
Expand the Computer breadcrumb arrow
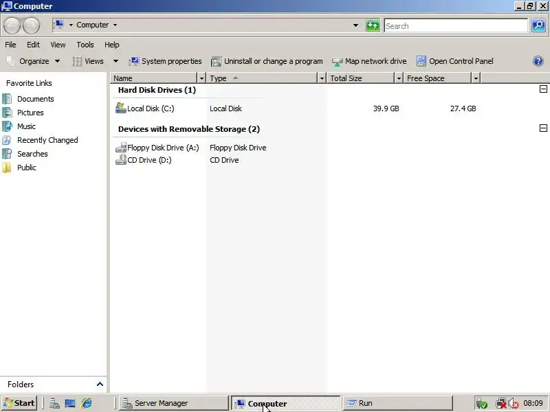point(115,25)
